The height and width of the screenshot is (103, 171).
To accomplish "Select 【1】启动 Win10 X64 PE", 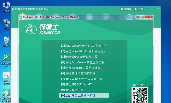I will (84, 46).
